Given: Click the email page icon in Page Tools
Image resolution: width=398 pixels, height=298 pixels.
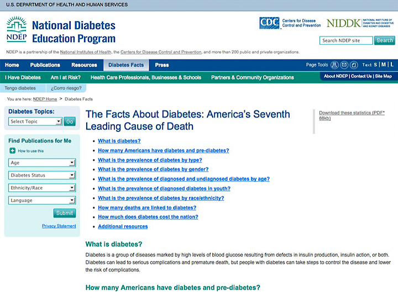Looking at the screenshot, I should [344, 65].
